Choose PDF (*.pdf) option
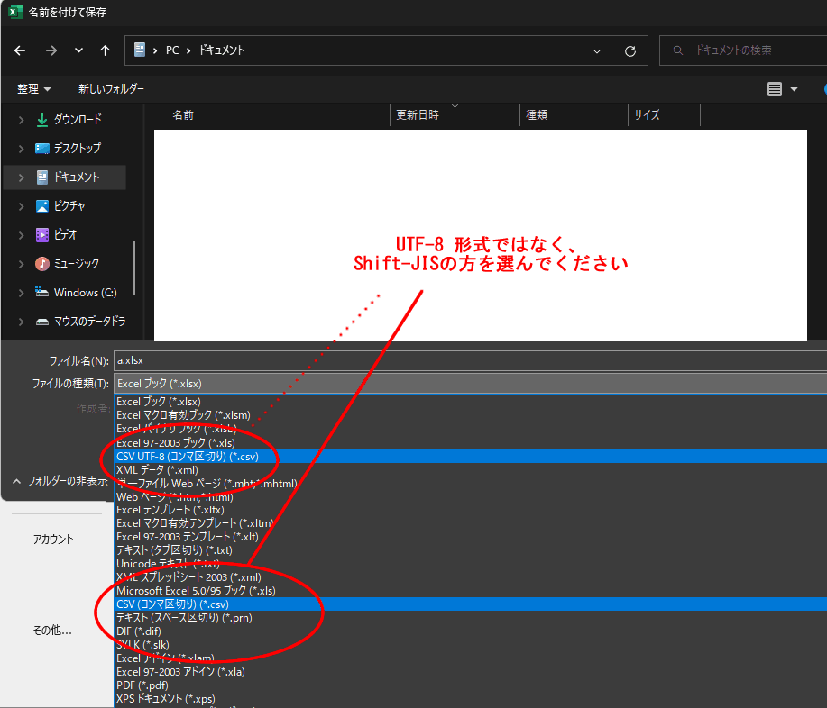The width and height of the screenshot is (827, 708). tap(470, 685)
